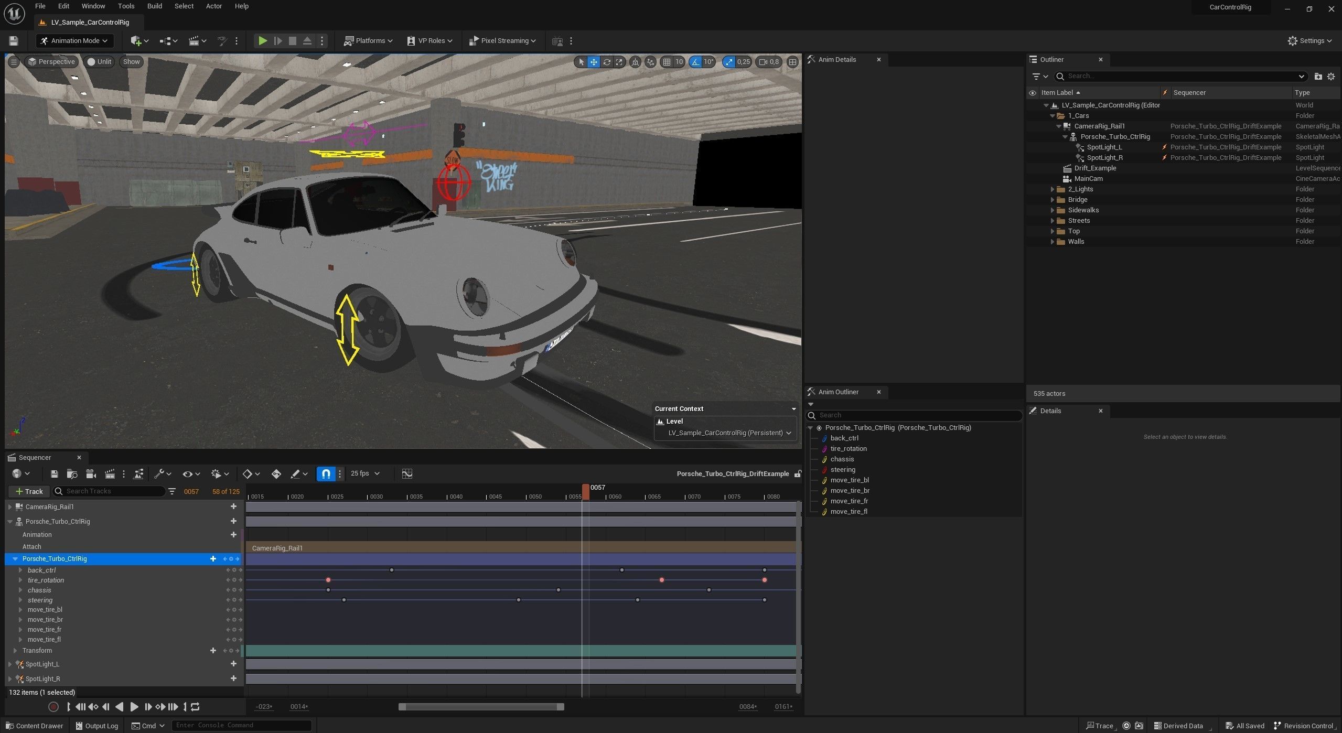Click add key on back_ctrl track
The width and height of the screenshot is (1342, 733).
(234, 570)
